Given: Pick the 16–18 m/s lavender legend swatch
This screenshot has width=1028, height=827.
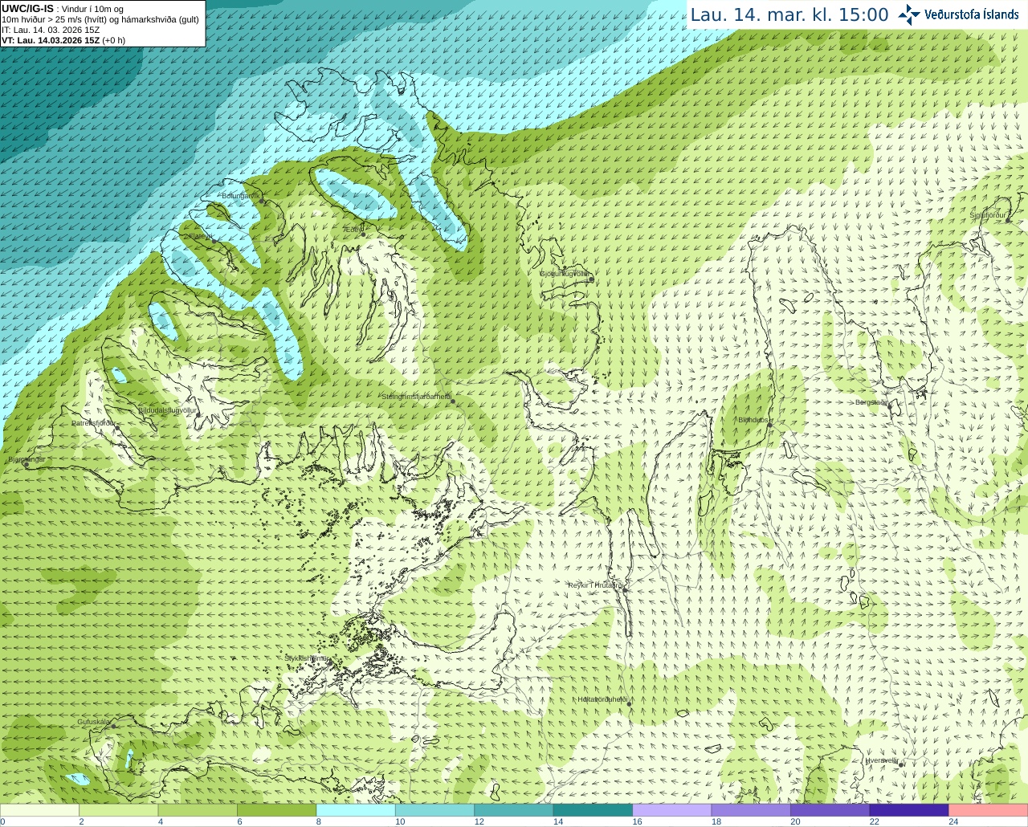Looking at the screenshot, I should (672, 810).
